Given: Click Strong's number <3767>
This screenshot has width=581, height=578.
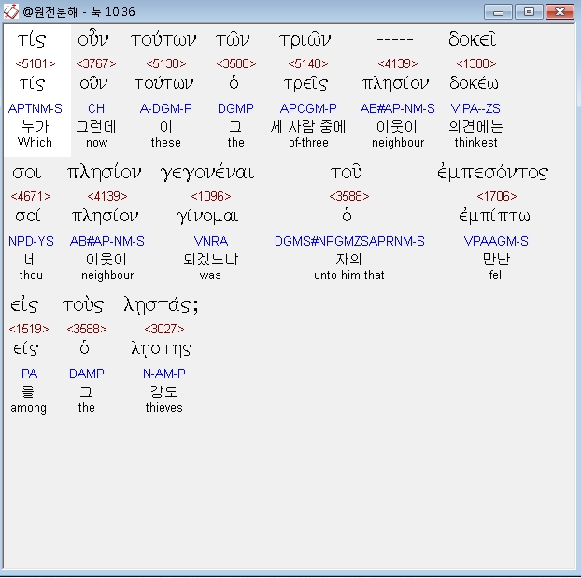Looking at the screenshot, I should click(96, 63).
